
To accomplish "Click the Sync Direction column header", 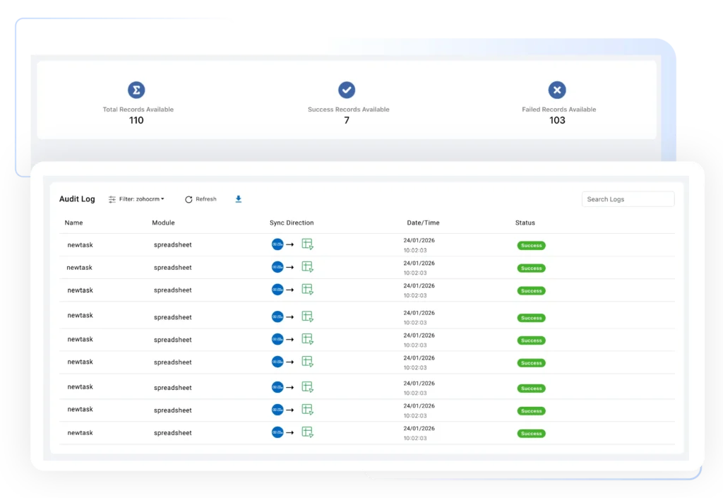I will point(292,223).
